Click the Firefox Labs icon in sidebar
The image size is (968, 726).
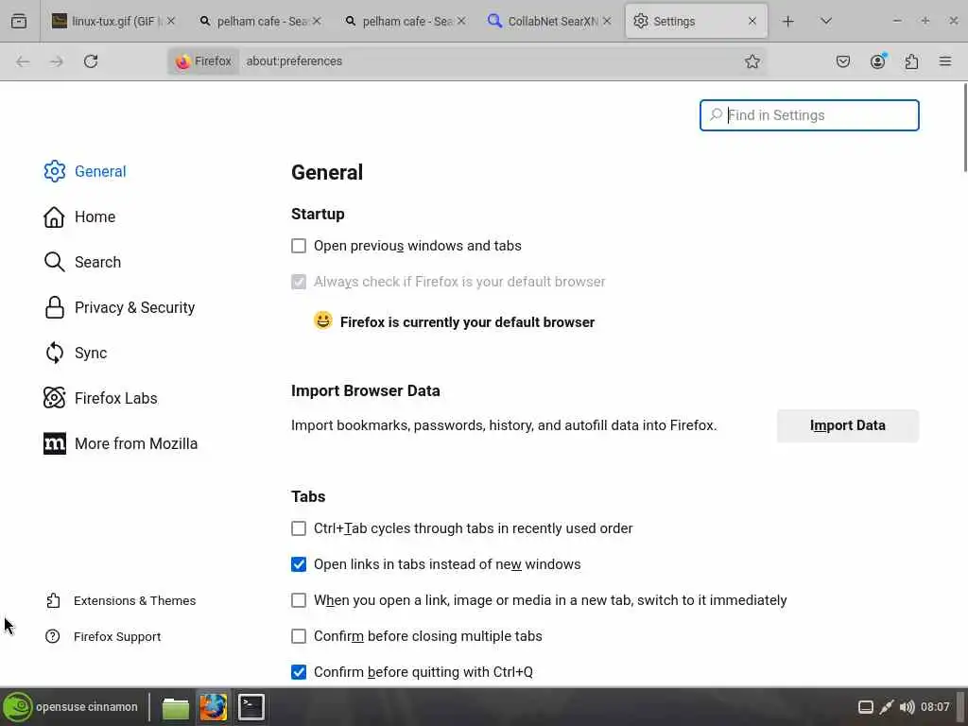tap(54, 398)
